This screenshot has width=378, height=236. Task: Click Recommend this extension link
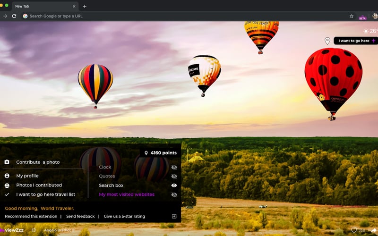pos(31,216)
